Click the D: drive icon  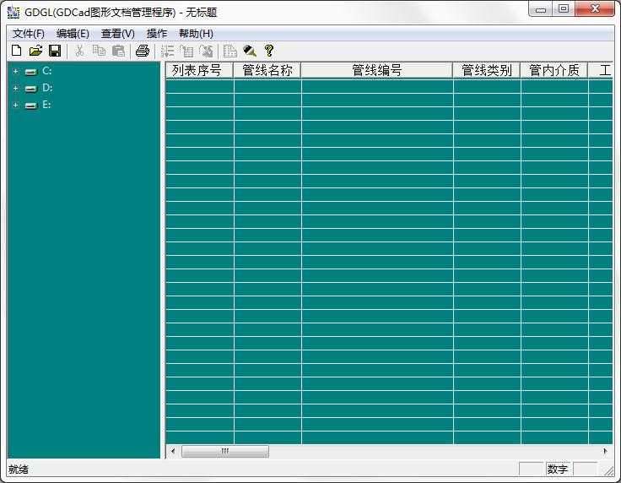(30, 89)
